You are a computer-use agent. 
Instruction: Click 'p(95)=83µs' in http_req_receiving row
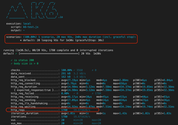pyautogui.click(x=162, y=97)
